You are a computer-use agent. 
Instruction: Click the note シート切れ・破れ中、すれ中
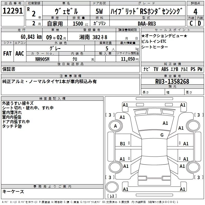[x=28, y=108]
